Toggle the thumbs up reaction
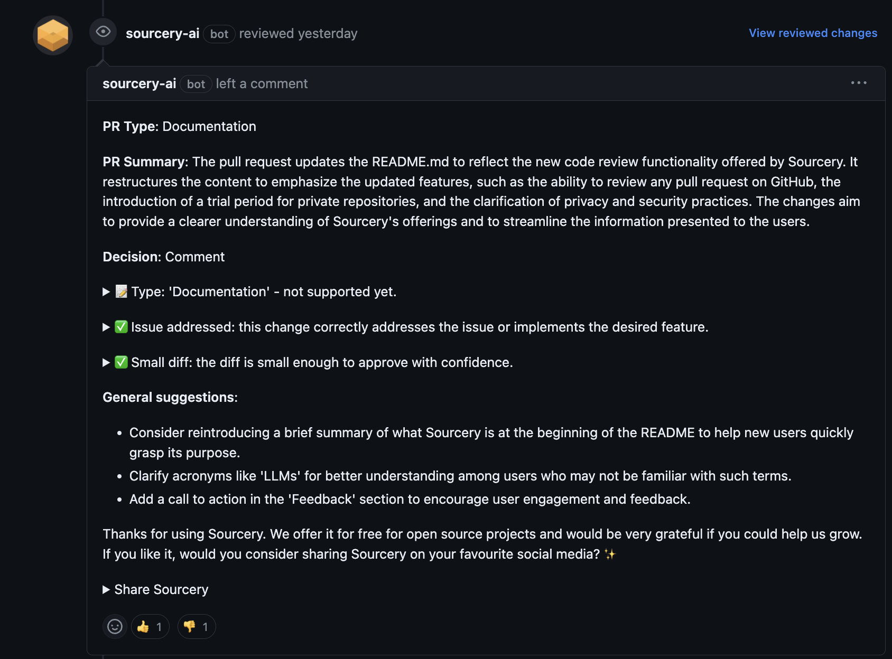Image resolution: width=892 pixels, height=659 pixels. (150, 626)
